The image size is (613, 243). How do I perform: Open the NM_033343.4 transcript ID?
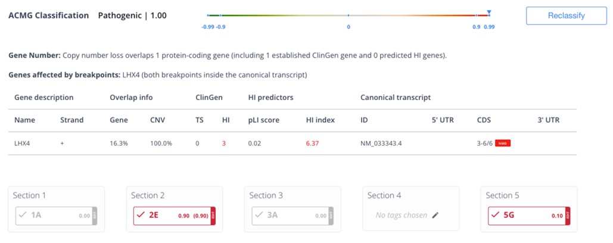click(381, 144)
